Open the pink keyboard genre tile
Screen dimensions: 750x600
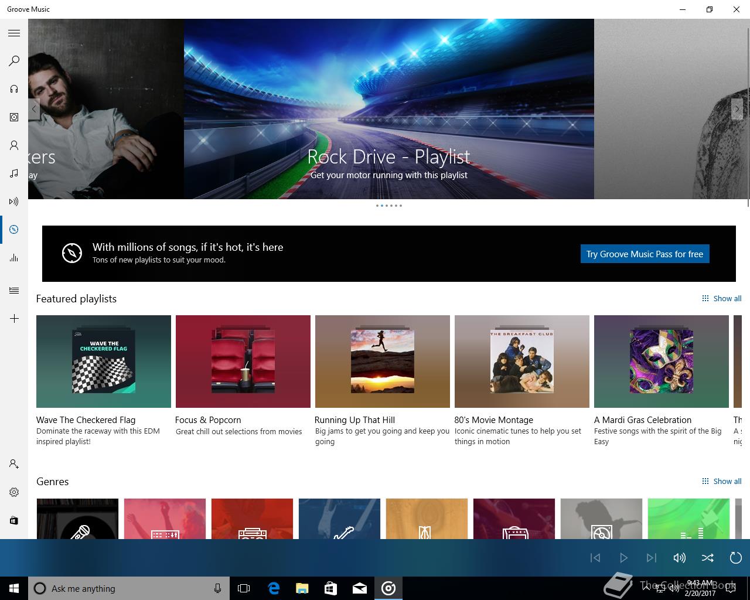(165, 519)
